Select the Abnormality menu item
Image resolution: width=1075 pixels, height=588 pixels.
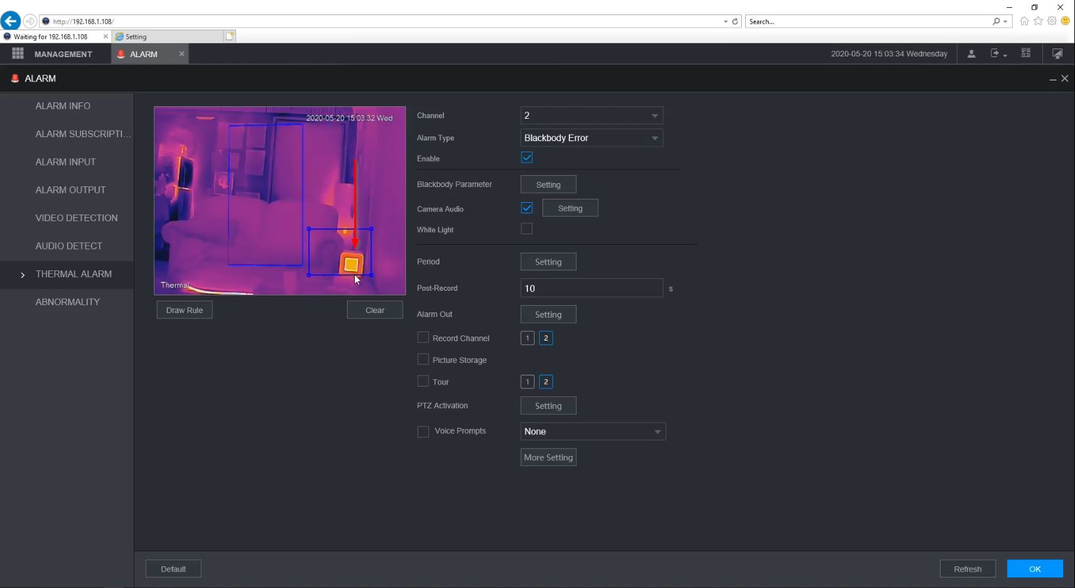(x=68, y=302)
